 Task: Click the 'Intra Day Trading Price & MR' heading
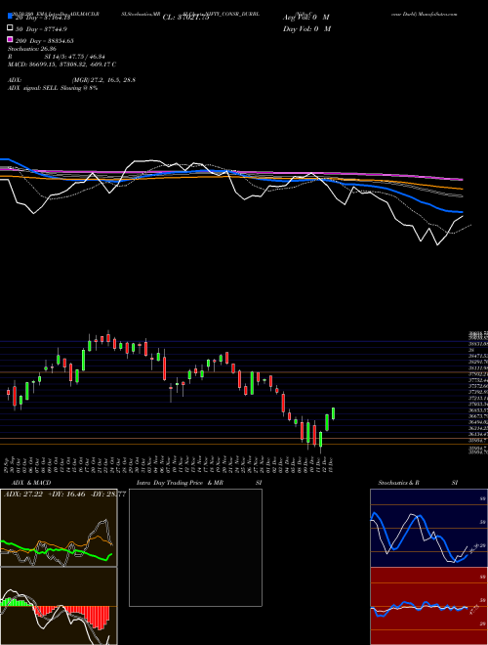click(181, 483)
